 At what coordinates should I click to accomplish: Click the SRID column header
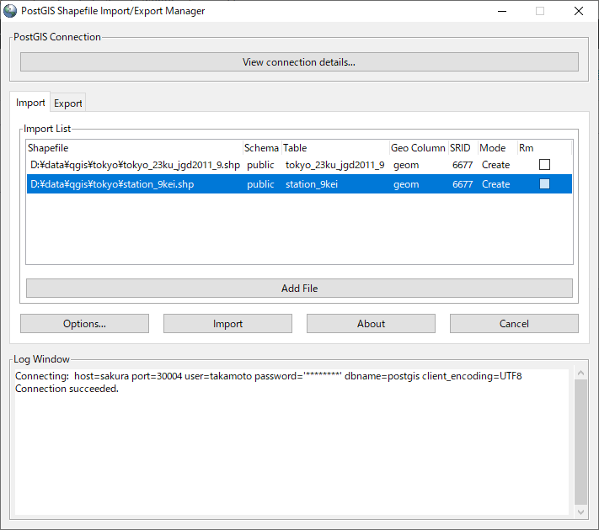point(463,148)
